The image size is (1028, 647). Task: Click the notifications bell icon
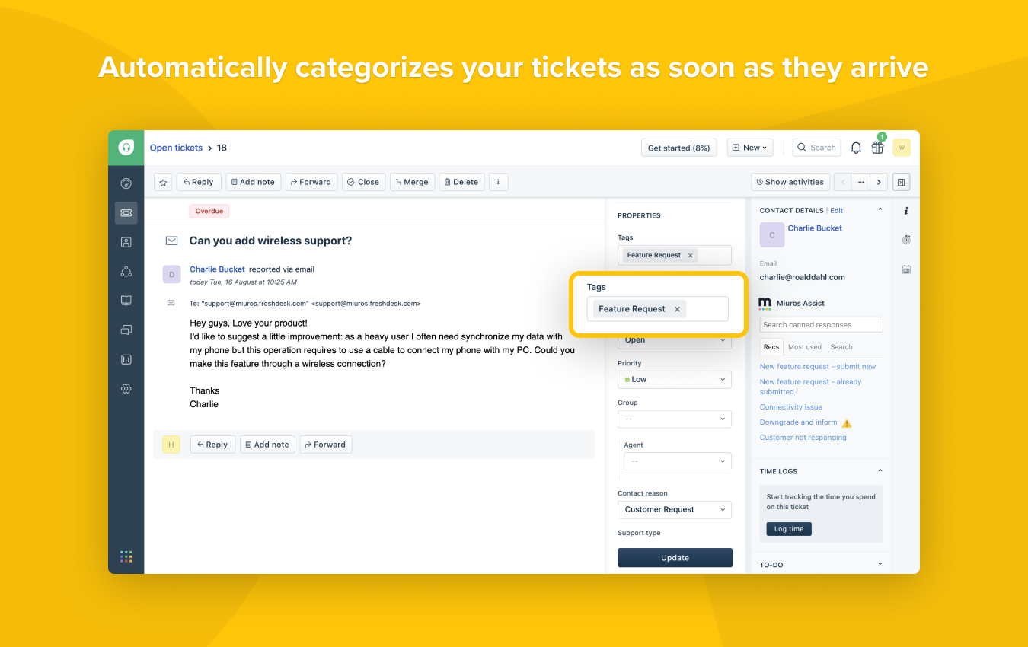pos(856,148)
